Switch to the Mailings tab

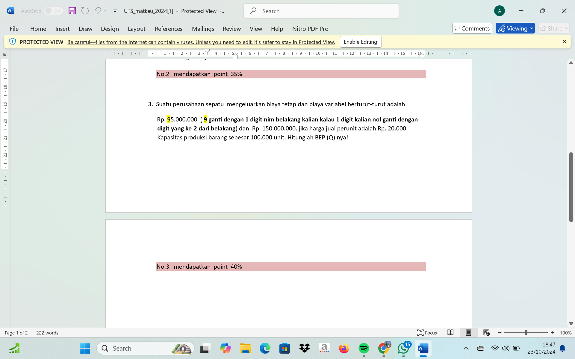click(203, 28)
